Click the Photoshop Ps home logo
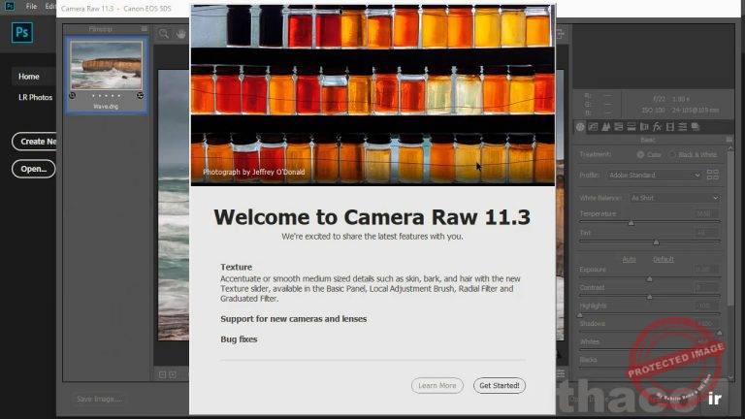 pos(23,34)
